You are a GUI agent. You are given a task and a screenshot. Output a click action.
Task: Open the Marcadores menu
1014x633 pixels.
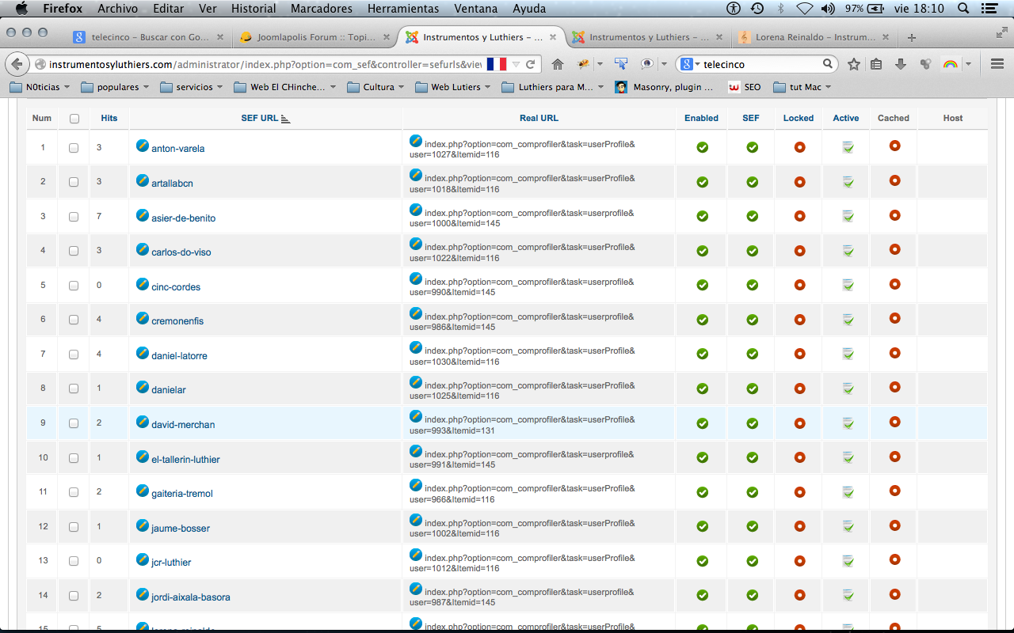(x=322, y=9)
